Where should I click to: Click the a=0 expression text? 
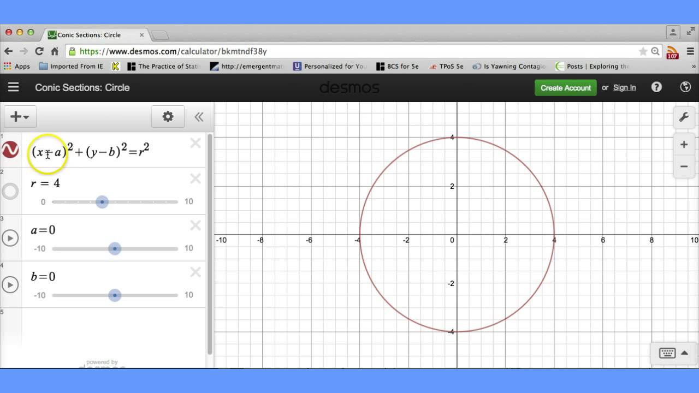[x=43, y=230]
